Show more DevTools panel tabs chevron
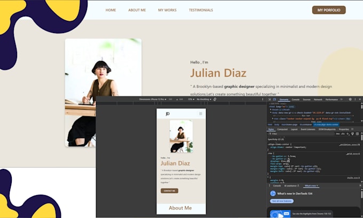 coord(341,100)
